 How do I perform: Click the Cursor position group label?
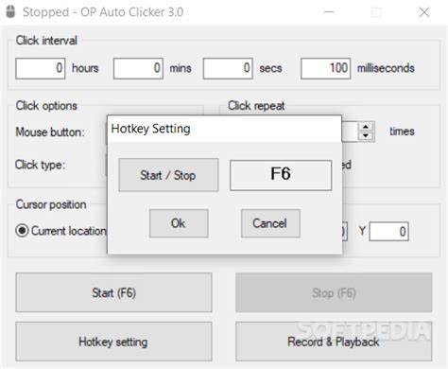51,204
